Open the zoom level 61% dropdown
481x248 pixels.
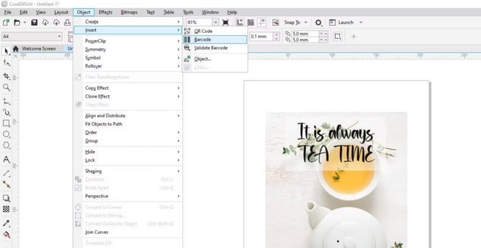click(215, 22)
